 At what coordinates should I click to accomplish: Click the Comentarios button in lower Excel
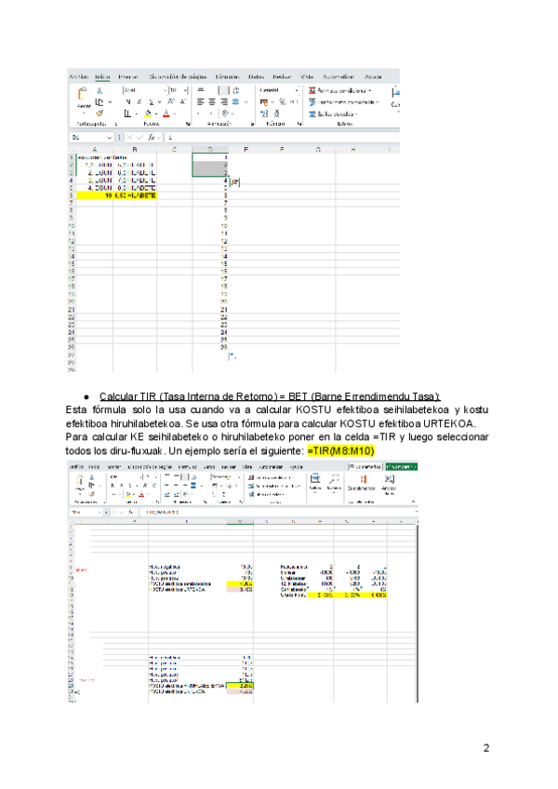pos(365,466)
